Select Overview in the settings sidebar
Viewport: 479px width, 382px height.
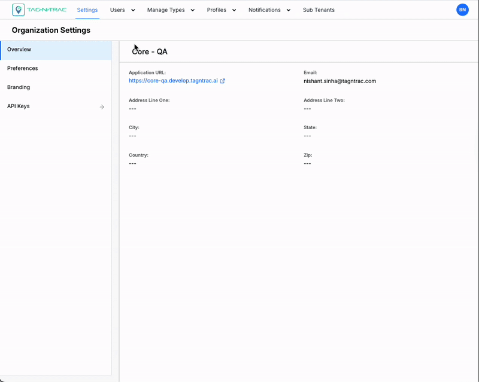[x=56, y=50]
